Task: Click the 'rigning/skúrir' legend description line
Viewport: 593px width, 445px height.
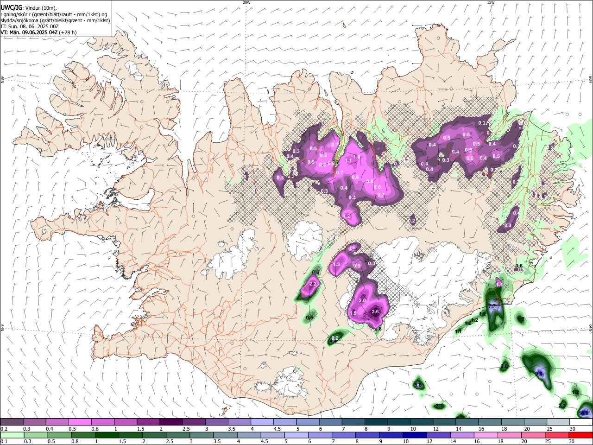Action: pos(54,14)
